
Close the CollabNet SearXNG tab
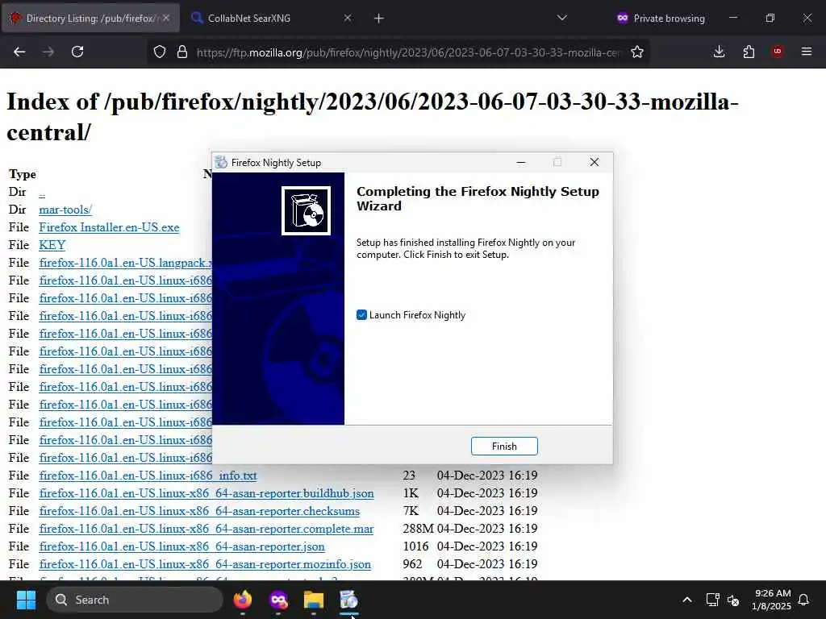[348, 18]
